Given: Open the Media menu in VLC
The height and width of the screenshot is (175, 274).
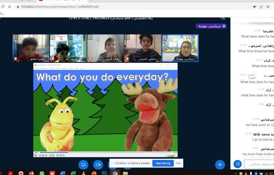Looking at the screenshot, I should (36, 69).
